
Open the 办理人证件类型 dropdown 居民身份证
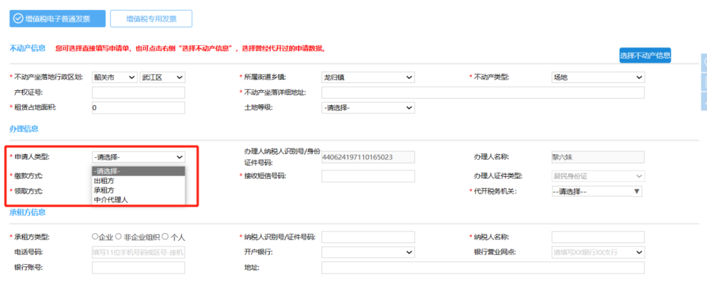(x=598, y=176)
